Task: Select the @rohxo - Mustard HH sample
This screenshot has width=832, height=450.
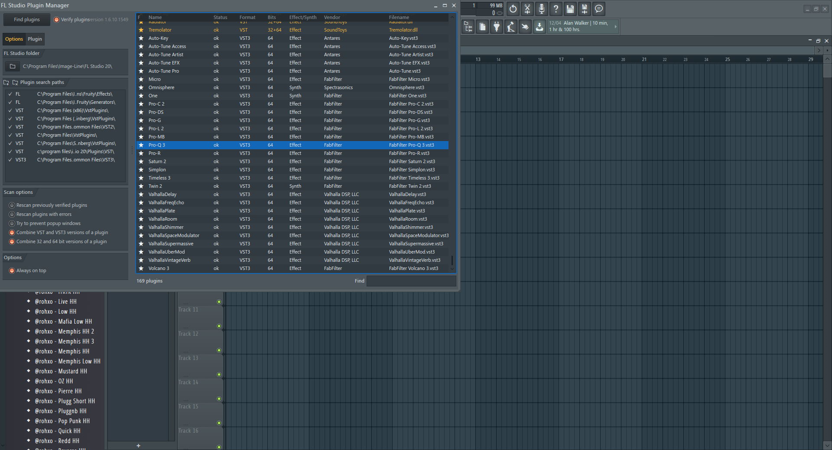Action: [61, 371]
